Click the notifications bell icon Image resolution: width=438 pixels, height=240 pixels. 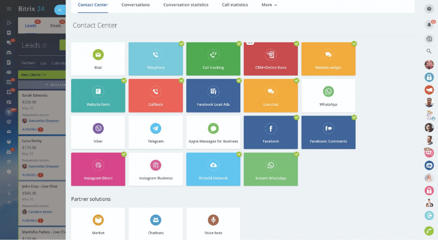tap(429, 25)
